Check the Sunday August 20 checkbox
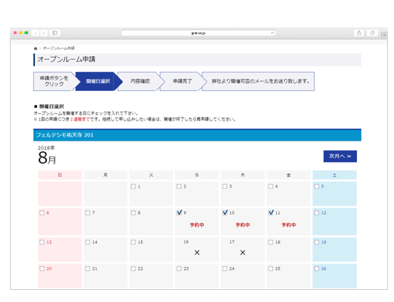 click(42, 269)
